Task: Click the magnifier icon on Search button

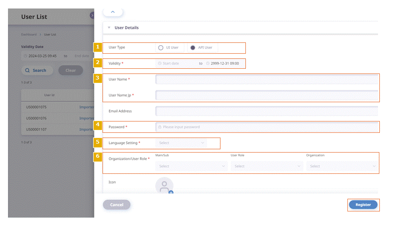Action: point(27,70)
